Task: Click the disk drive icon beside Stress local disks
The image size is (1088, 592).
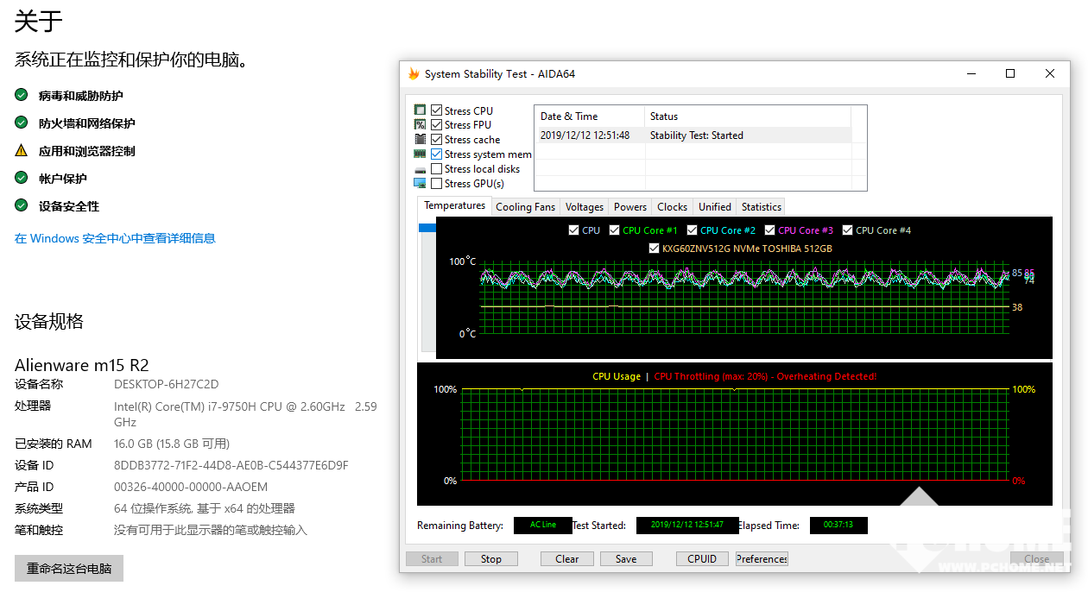Action: [420, 169]
